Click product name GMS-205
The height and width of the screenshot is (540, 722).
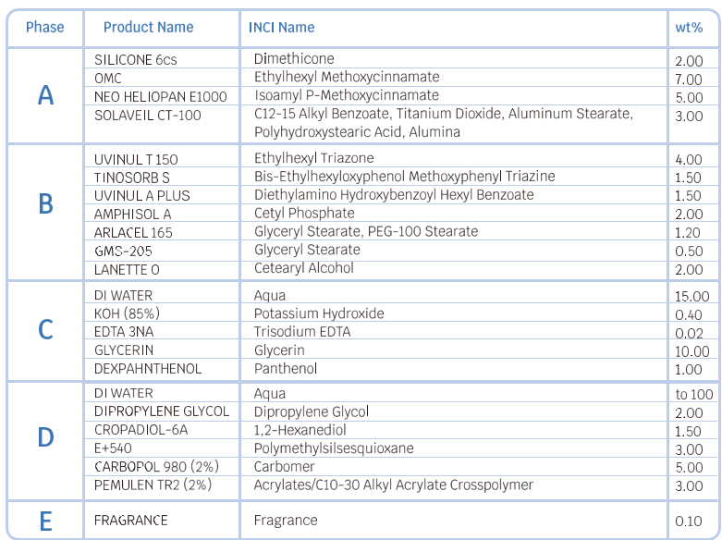pos(123,252)
